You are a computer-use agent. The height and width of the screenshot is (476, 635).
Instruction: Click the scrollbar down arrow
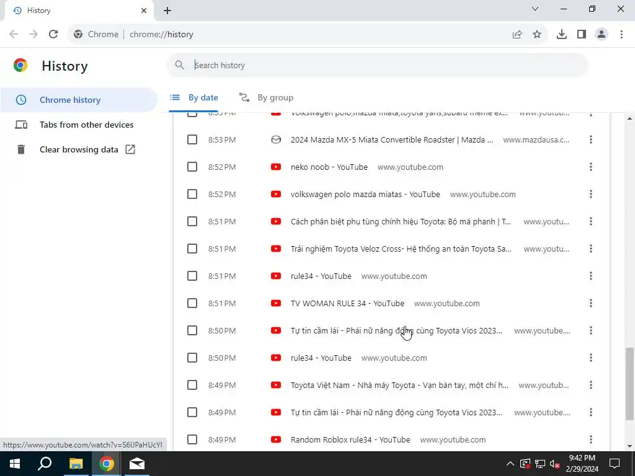[629, 446]
